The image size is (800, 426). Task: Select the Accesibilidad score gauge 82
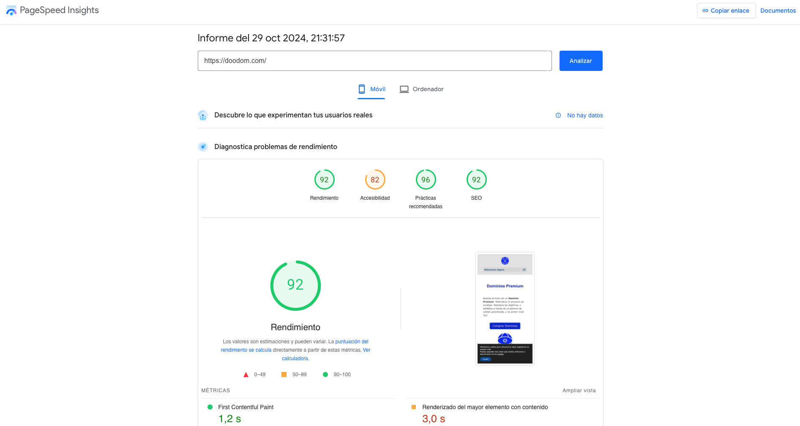[375, 179]
